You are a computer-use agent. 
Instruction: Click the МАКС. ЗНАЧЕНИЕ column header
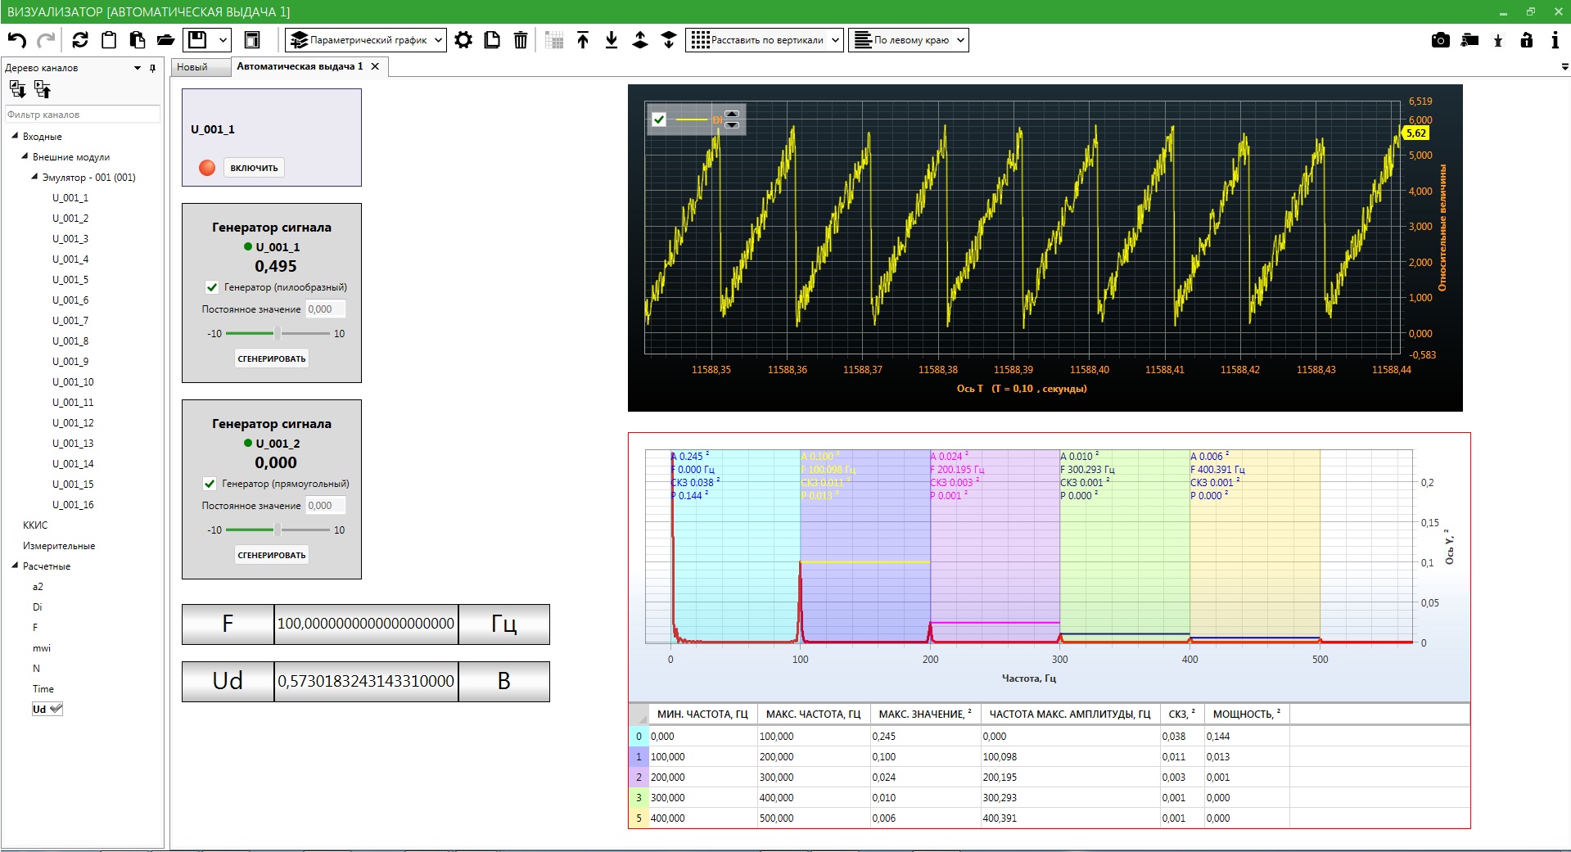pos(925,715)
